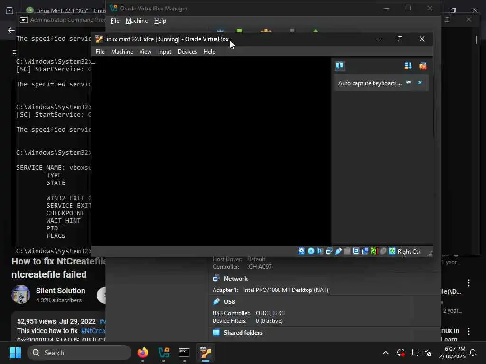Screen dimensions: 486x364
Task: Open Firefox from the taskbar
Action: tap(143, 353)
